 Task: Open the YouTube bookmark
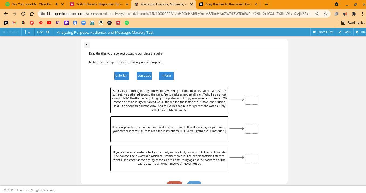49,23
